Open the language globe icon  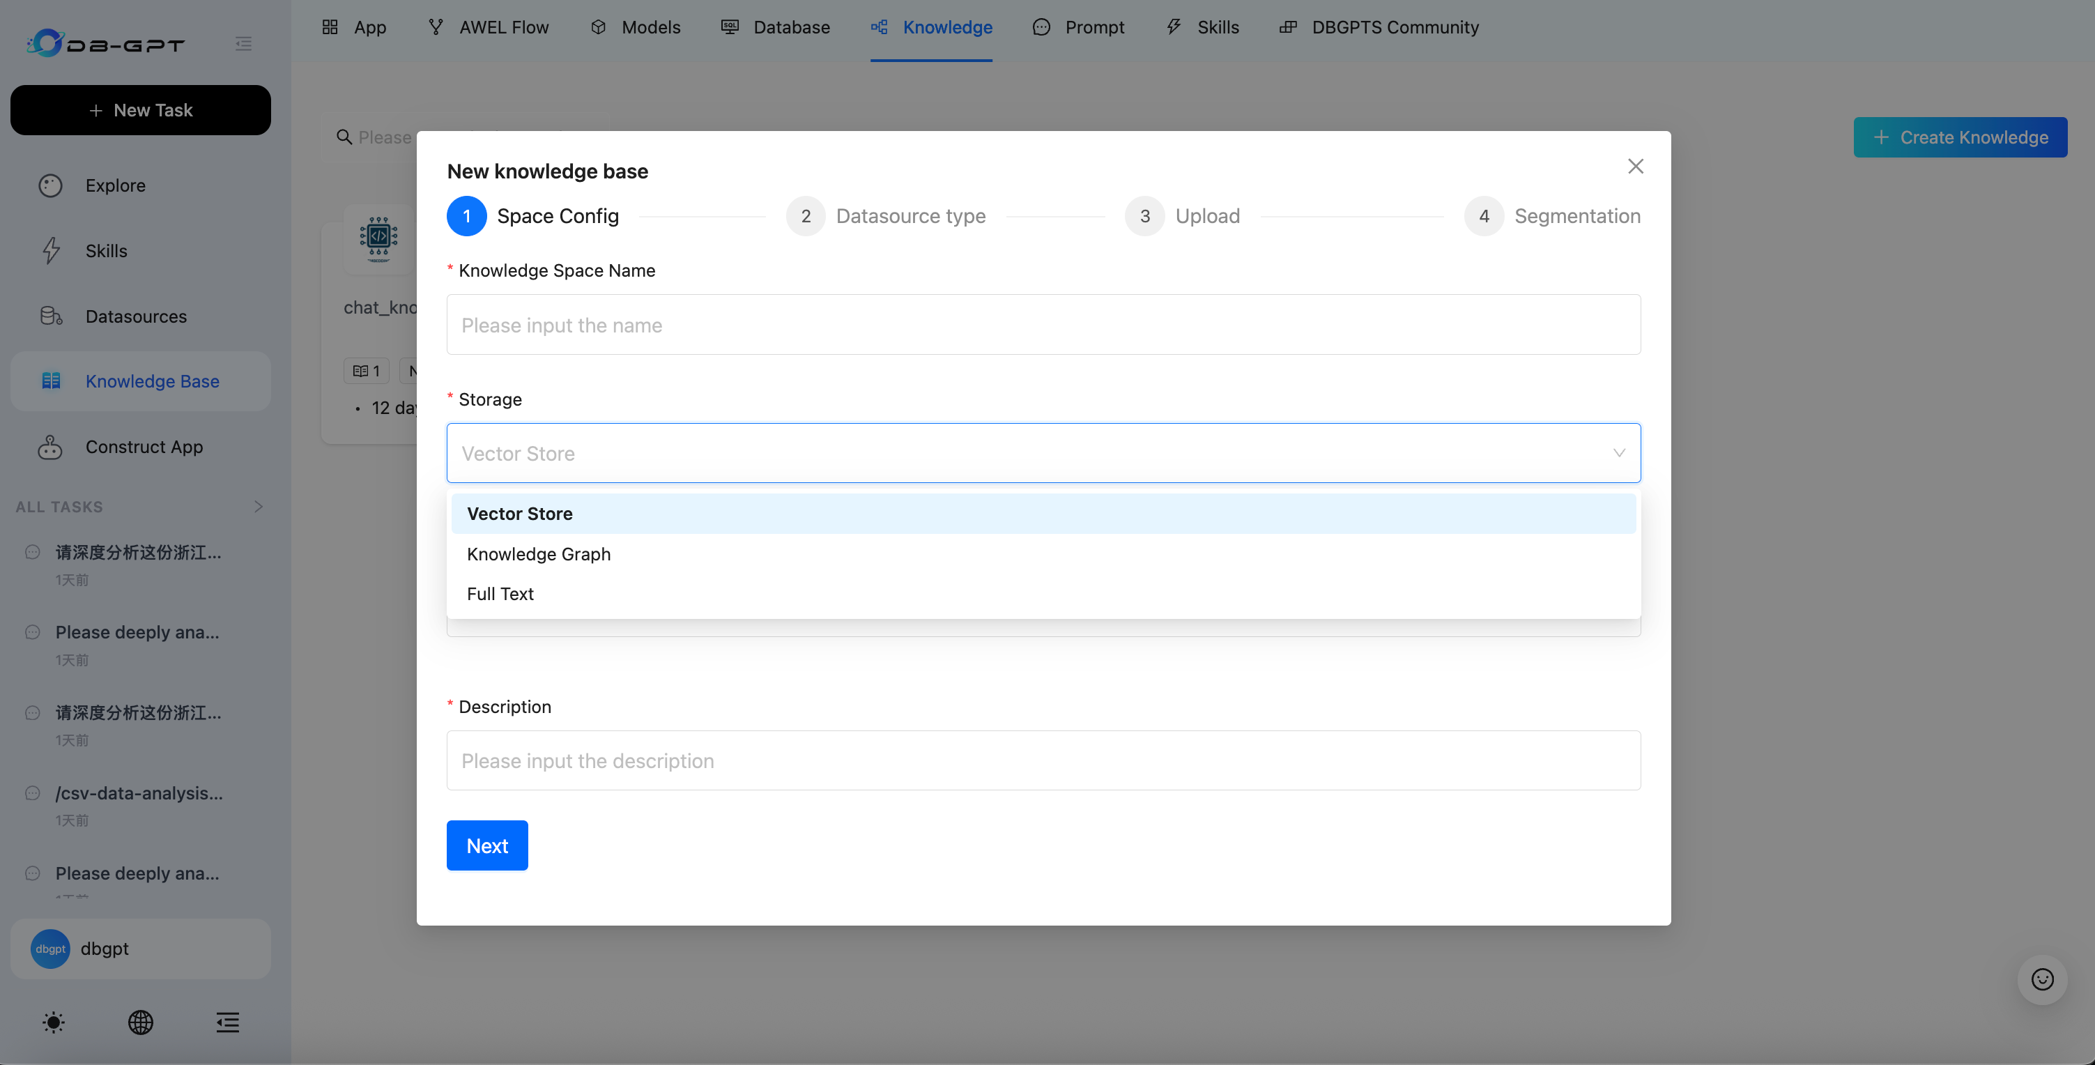pyautogui.click(x=141, y=1022)
